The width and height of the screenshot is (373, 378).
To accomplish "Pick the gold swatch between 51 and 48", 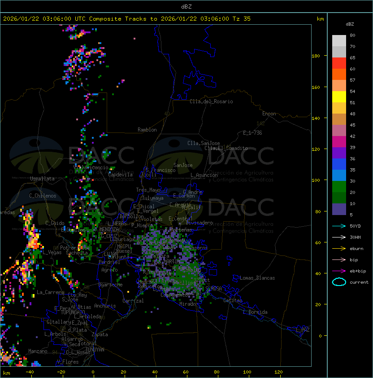I will 339,108.
